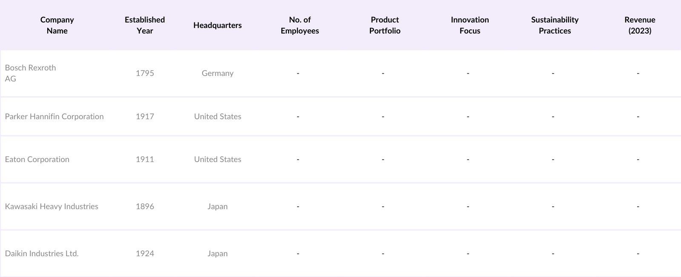Select the 1795 established year cell
This screenshot has width=681, height=277.
(145, 73)
